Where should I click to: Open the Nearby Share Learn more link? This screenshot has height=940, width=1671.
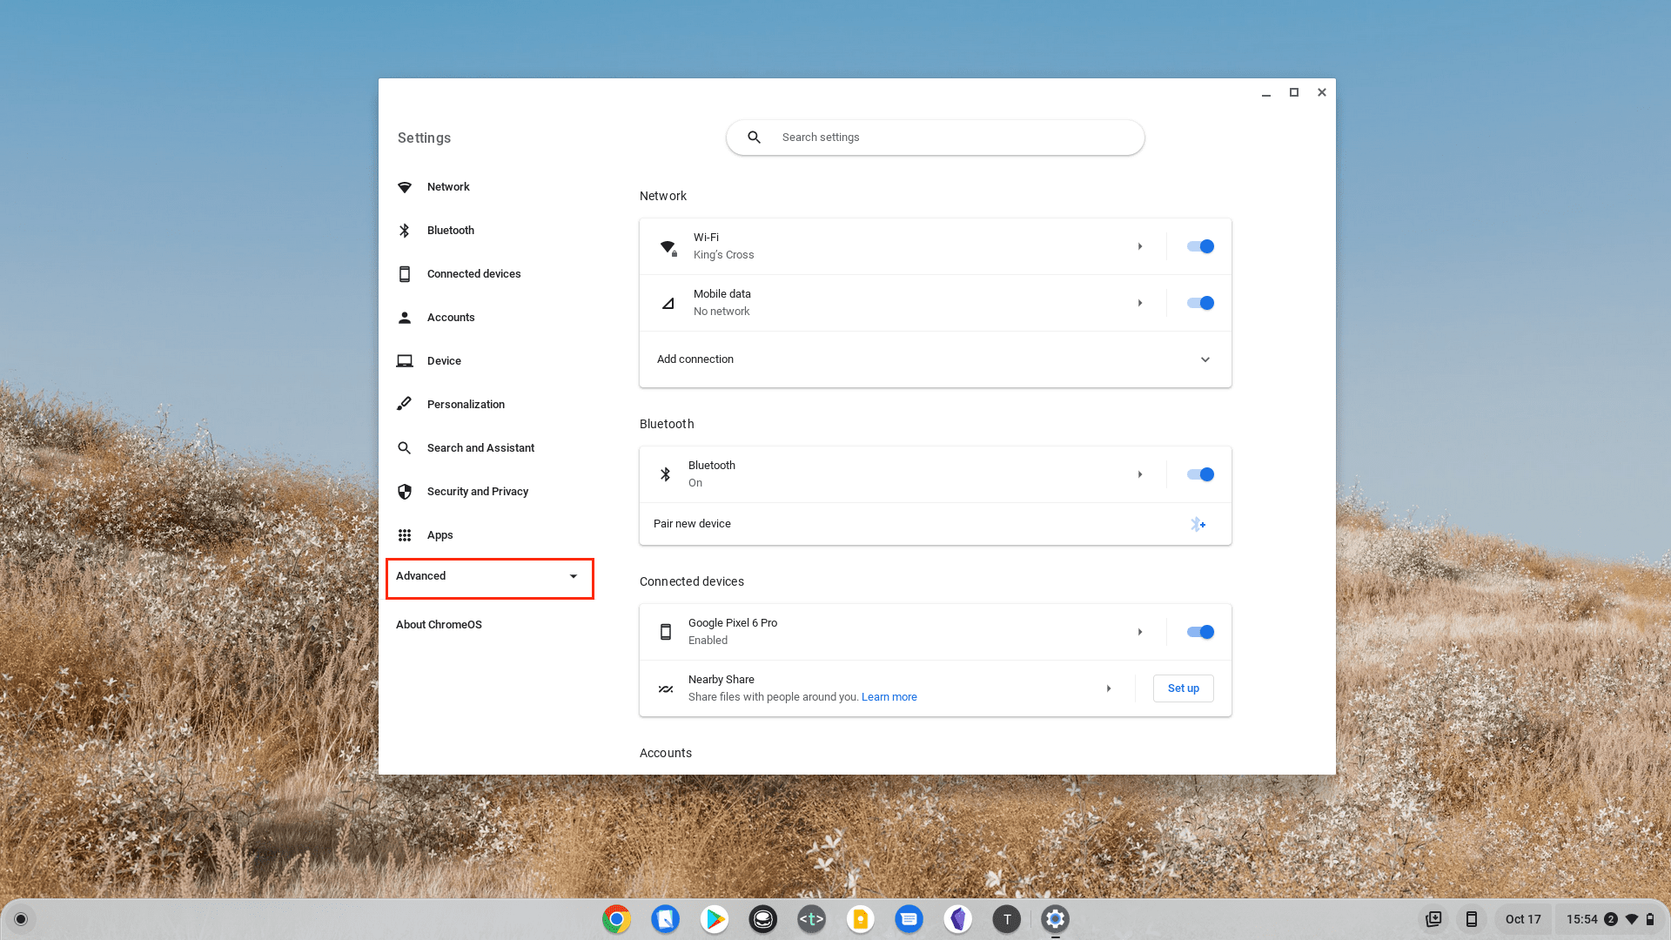(889, 697)
